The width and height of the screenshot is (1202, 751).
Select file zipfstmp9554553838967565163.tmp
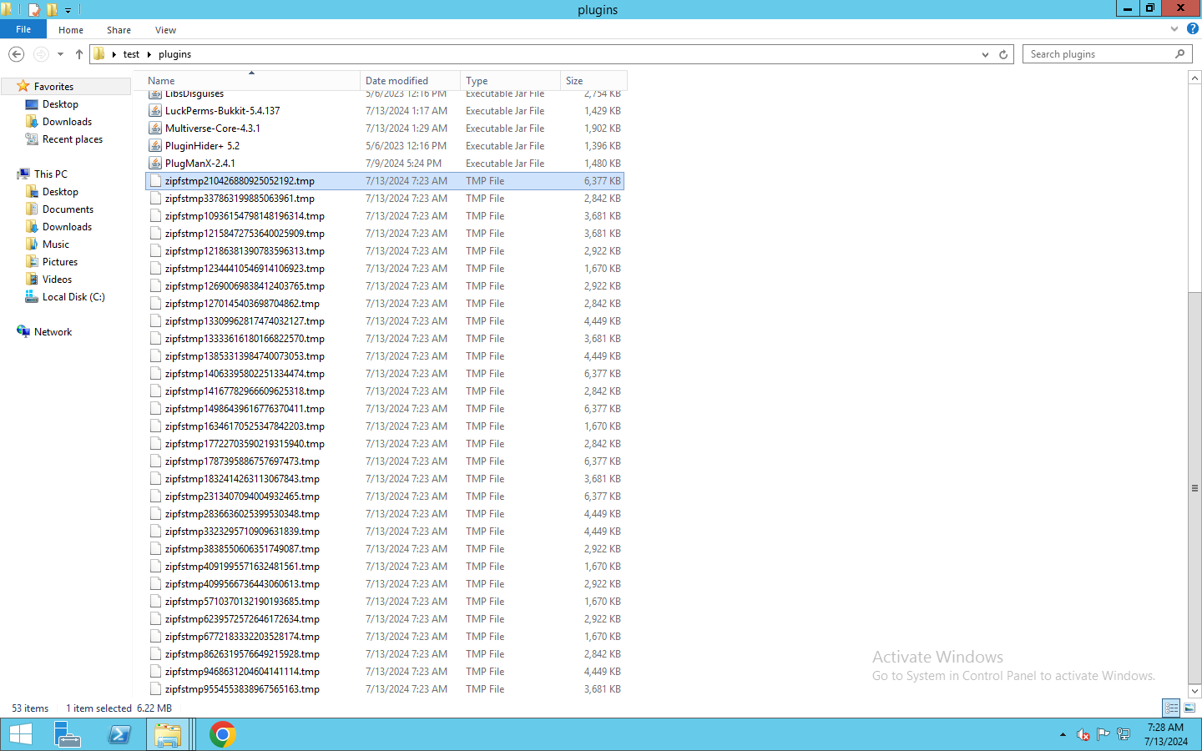(242, 689)
